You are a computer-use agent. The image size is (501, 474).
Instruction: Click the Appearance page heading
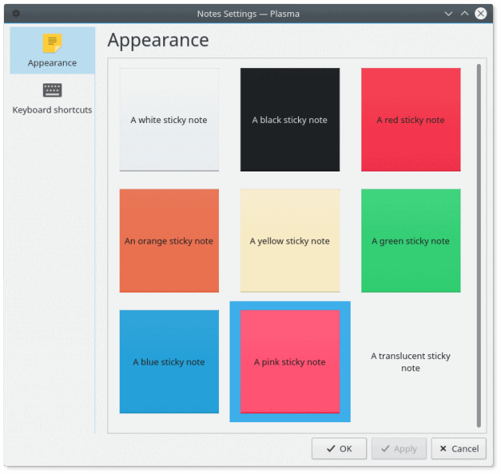pyautogui.click(x=158, y=40)
